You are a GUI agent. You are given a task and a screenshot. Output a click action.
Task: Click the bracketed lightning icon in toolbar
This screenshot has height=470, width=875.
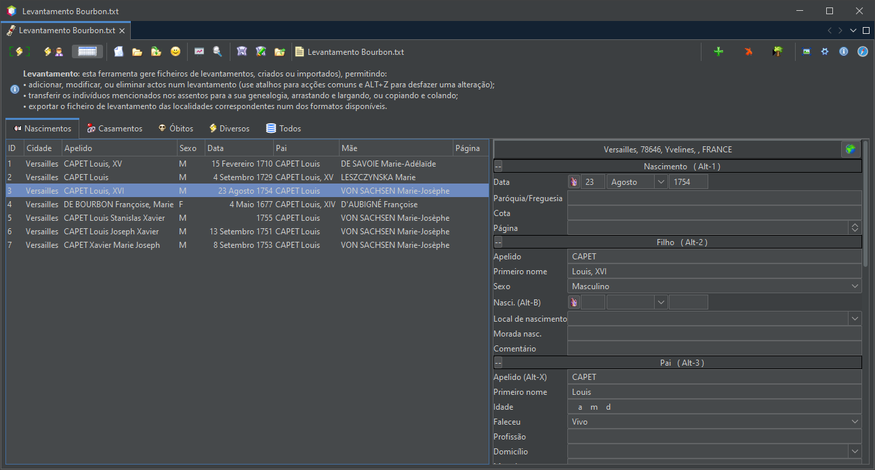(x=20, y=51)
